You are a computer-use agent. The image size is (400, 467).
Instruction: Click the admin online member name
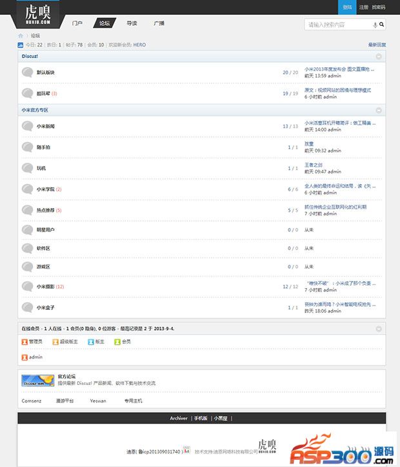35,357
